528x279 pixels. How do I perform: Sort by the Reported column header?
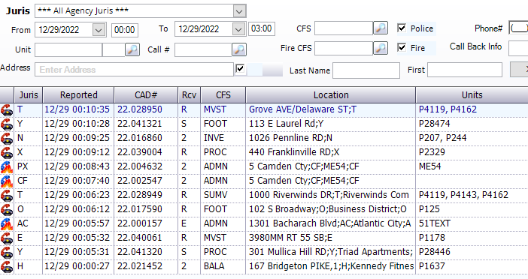click(x=78, y=95)
